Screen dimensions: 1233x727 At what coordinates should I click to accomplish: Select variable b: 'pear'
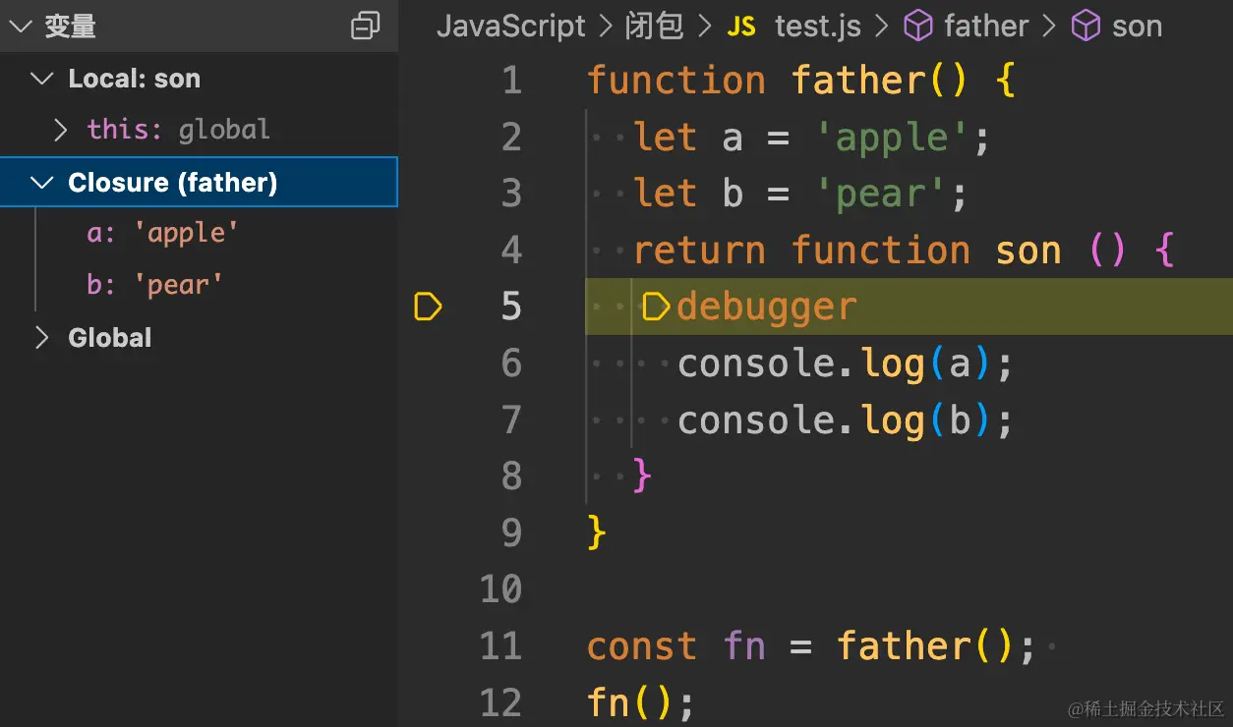point(155,285)
